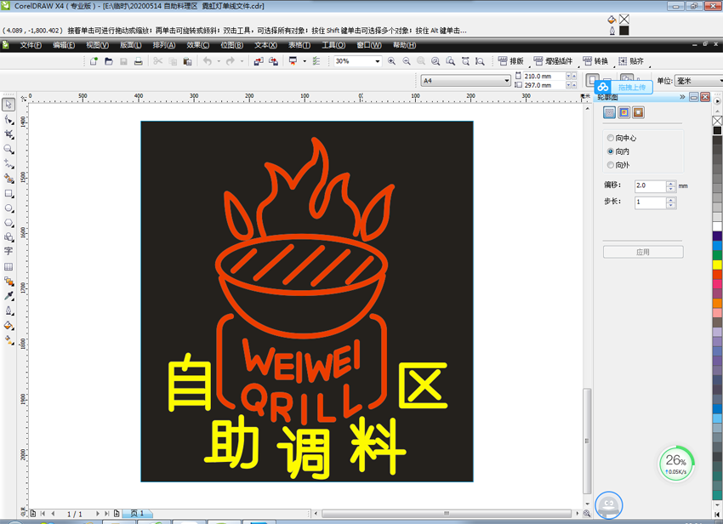
Task: Open the 效果(C) menu
Action: [198, 45]
